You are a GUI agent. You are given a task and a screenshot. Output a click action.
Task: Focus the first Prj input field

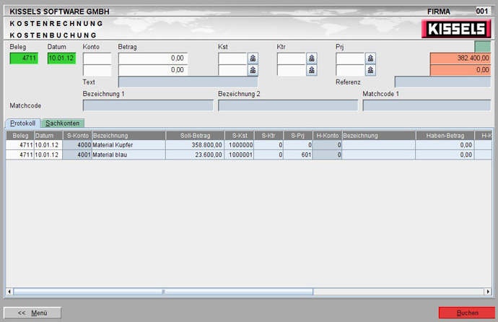[x=350, y=58]
